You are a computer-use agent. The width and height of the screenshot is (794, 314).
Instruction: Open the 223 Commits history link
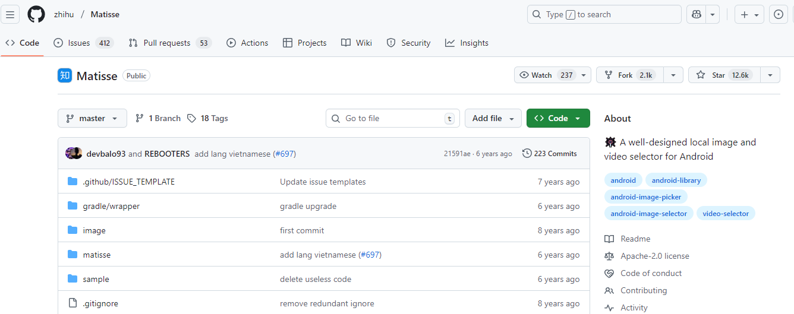tap(550, 153)
